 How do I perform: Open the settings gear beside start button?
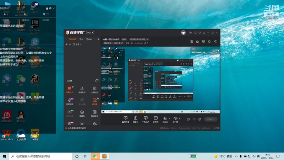(200, 119)
